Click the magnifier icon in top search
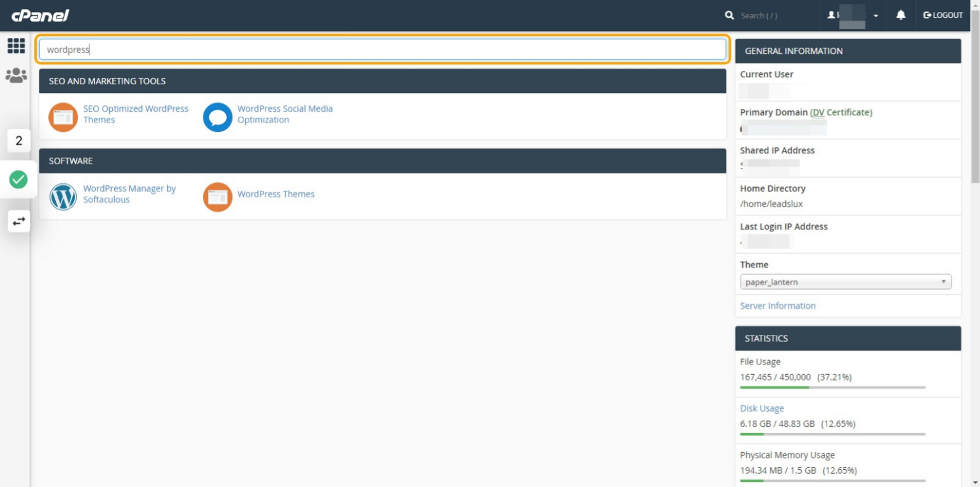 [730, 15]
